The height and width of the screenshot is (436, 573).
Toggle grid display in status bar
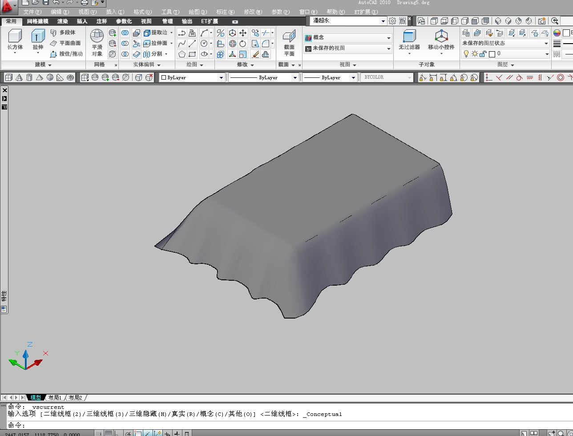tap(109, 433)
